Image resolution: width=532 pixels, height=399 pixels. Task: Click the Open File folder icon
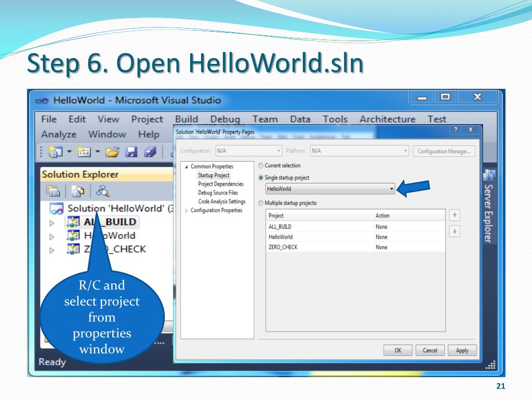pos(112,152)
